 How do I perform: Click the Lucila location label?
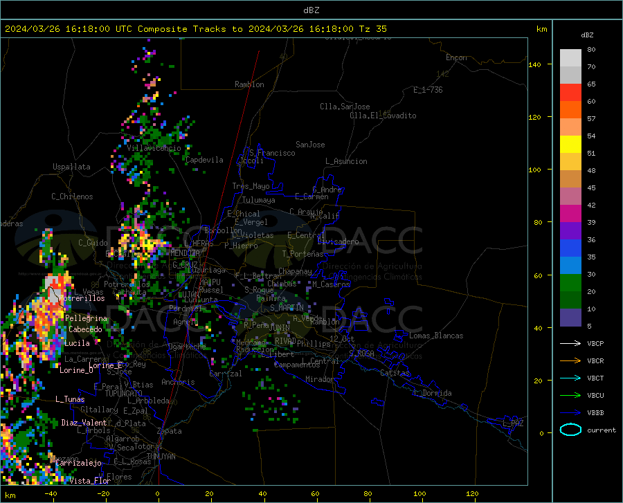[x=77, y=343]
